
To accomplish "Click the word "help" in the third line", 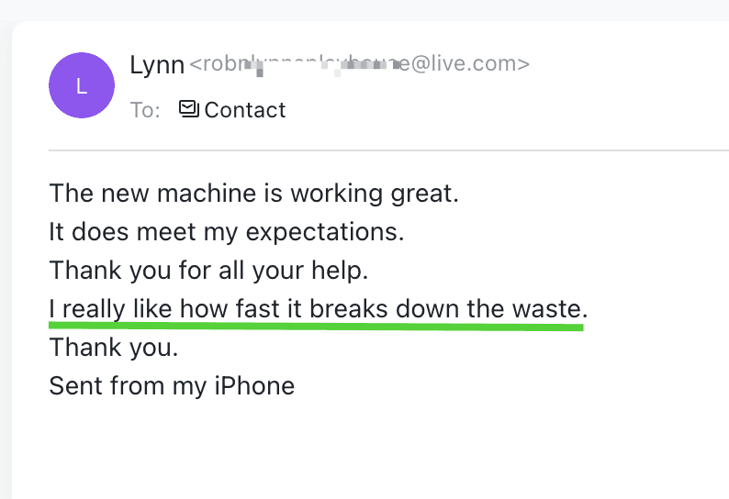I will click(345, 271).
